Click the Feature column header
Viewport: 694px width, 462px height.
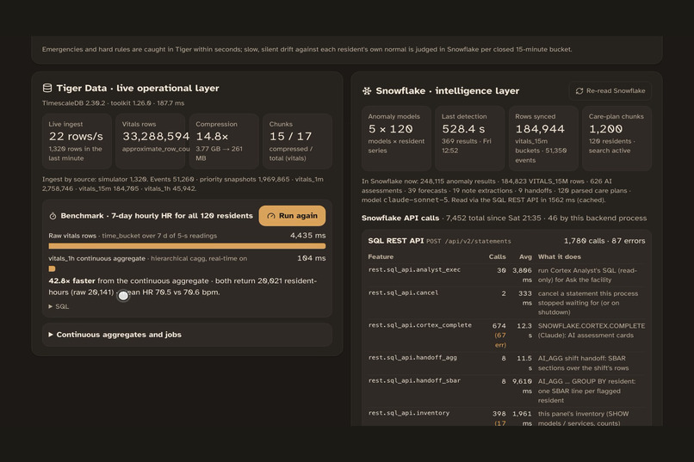pyautogui.click(x=381, y=257)
